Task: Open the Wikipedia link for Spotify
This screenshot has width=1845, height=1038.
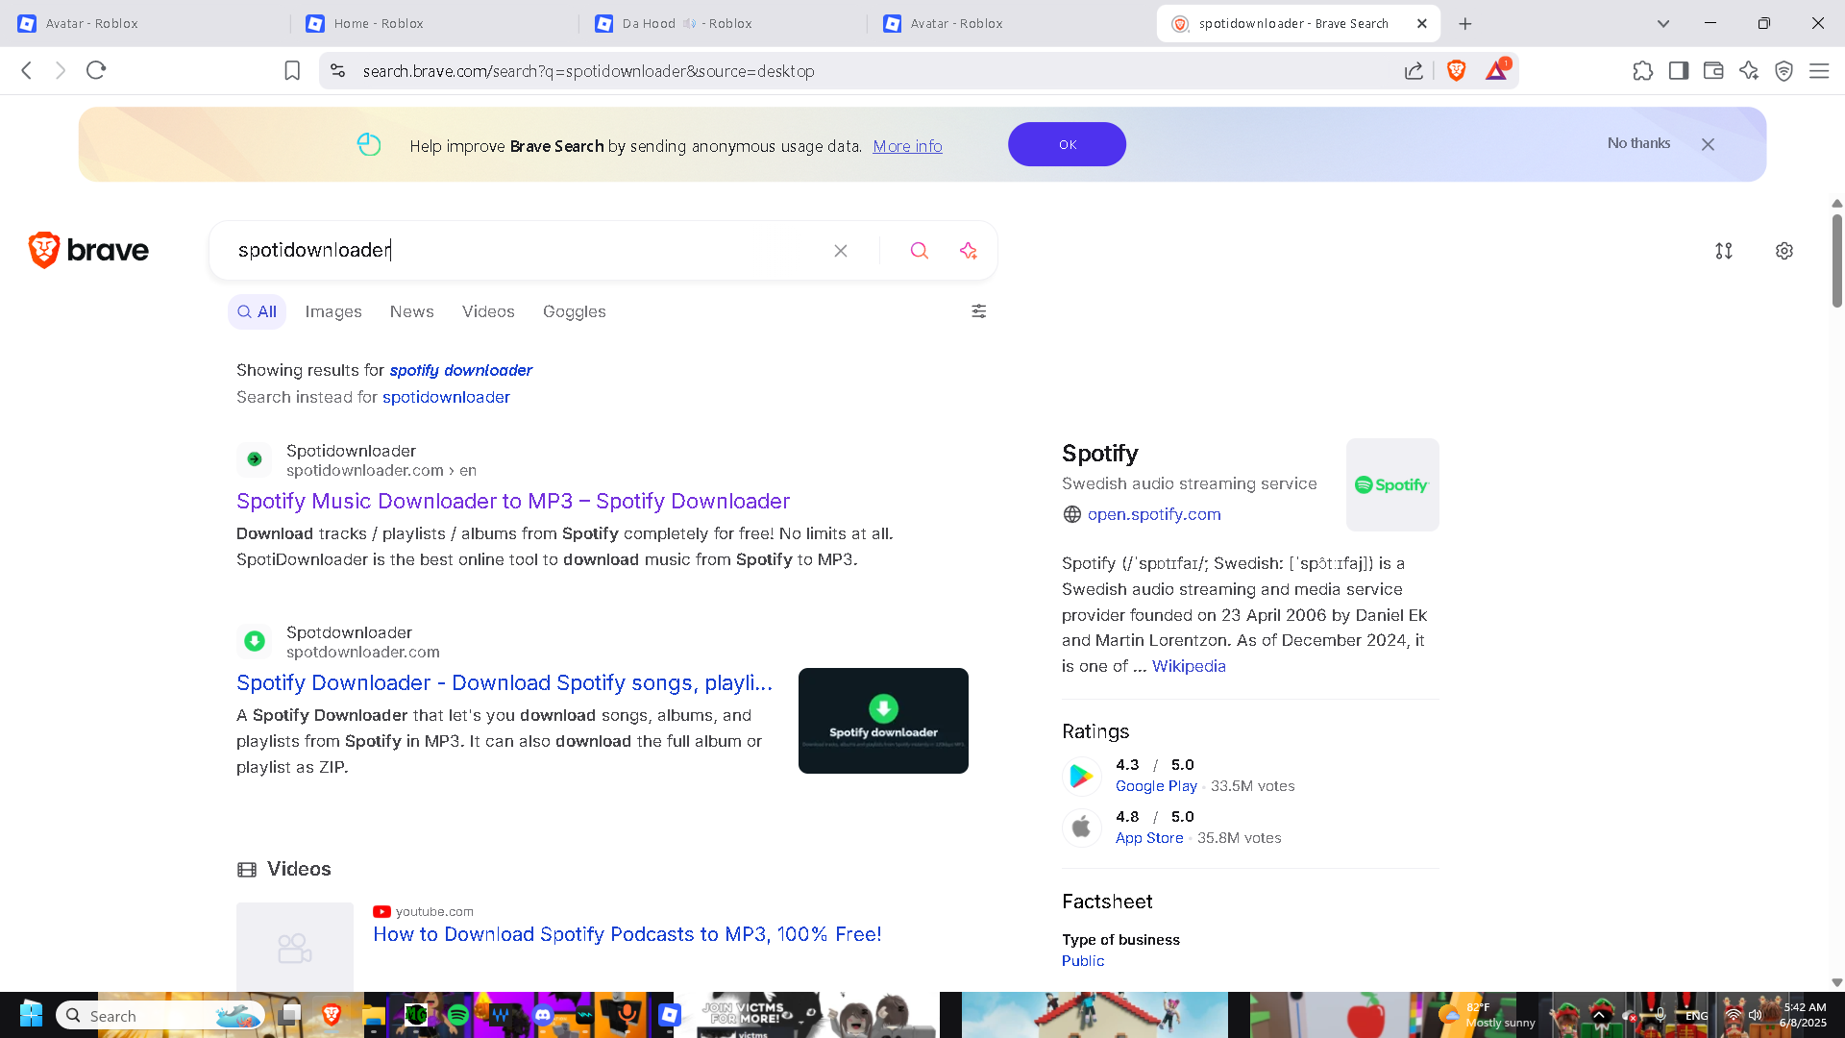Action: pos(1189,666)
